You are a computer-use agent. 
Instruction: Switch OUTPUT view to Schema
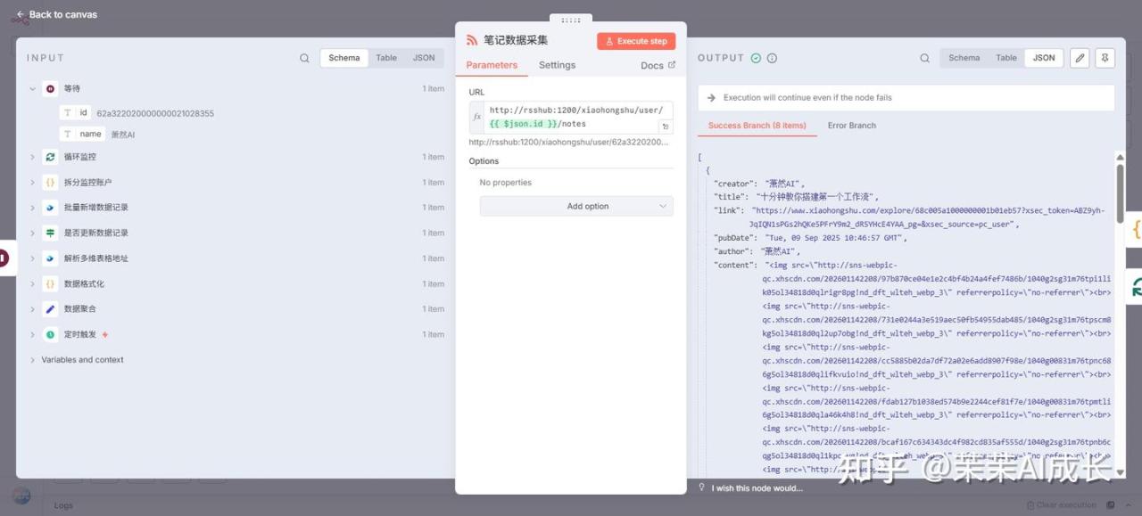[964, 58]
